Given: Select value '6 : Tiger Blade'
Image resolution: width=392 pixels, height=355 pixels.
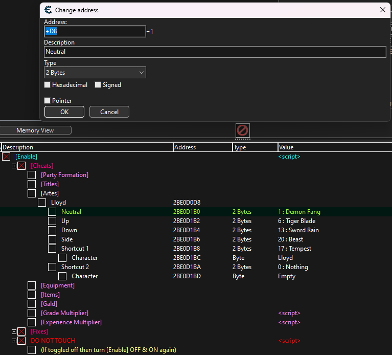Looking at the screenshot, I should click(297, 221).
